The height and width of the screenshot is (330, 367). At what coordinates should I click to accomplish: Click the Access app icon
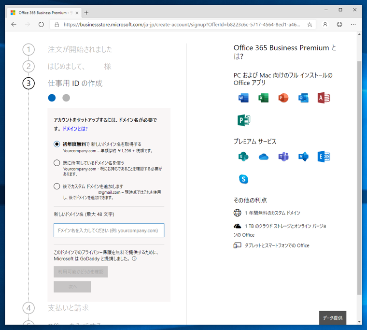(x=324, y=98)
